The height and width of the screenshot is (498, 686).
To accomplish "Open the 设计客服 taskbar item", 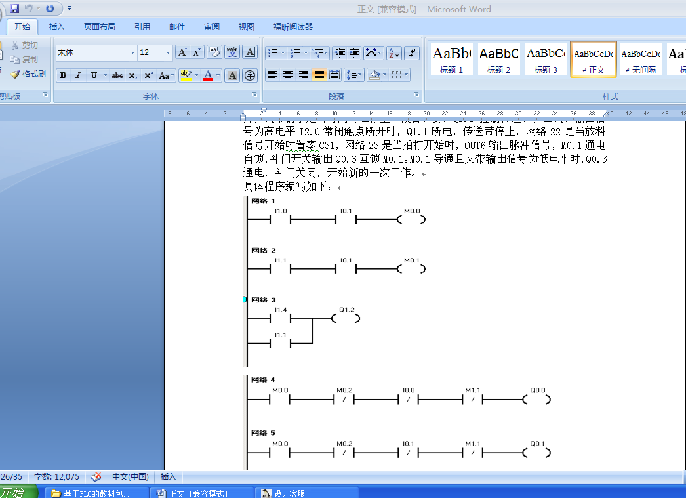I will pyautogui.click(x=307, y=493).
